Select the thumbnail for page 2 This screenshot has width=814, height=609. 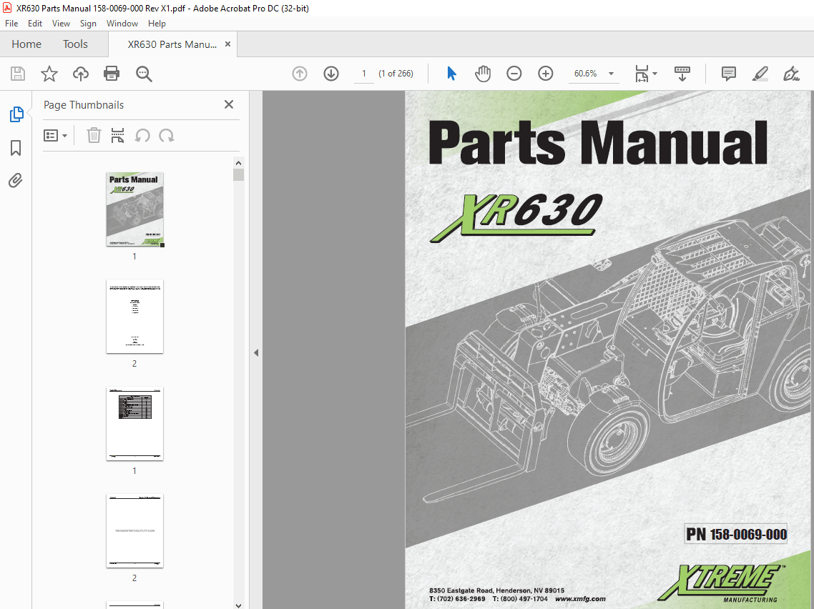[134, 317]
